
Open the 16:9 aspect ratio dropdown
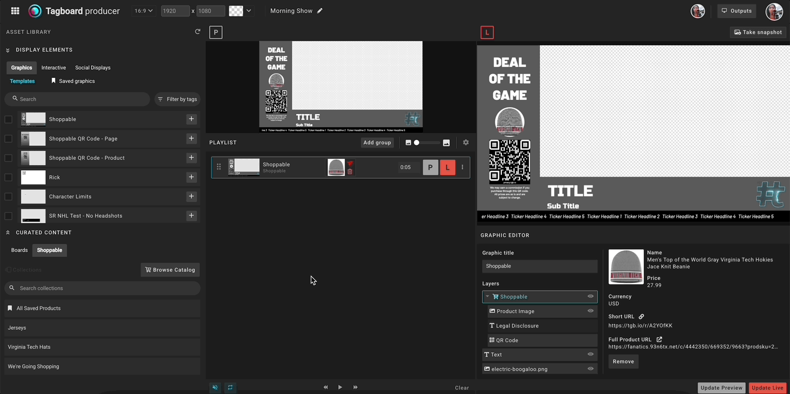pyautogui.click(x=144, y=11)
